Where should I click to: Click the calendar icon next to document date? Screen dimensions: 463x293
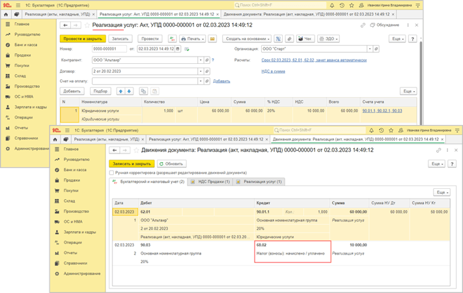(x=178, y=49)
